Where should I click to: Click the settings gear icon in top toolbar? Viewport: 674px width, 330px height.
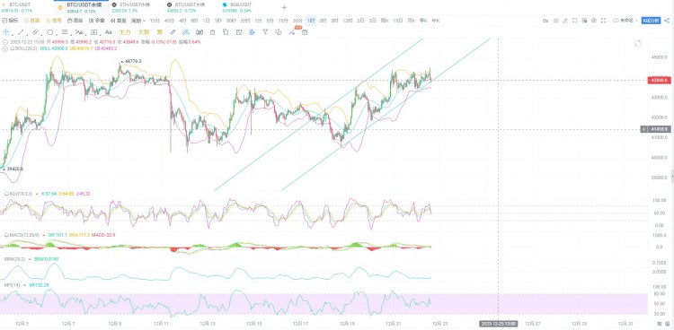tap(594, 21)
